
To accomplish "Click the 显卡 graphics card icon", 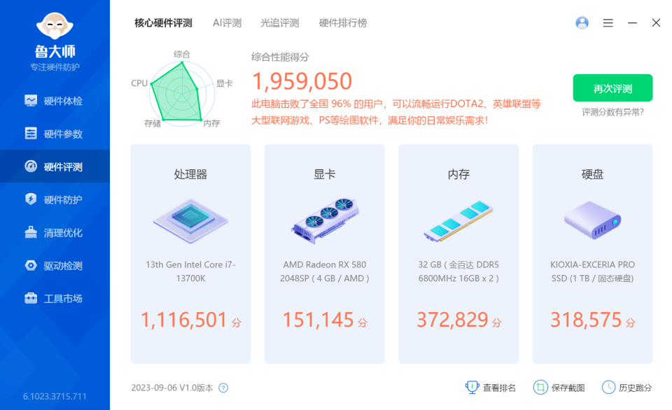I will (324, 221).
